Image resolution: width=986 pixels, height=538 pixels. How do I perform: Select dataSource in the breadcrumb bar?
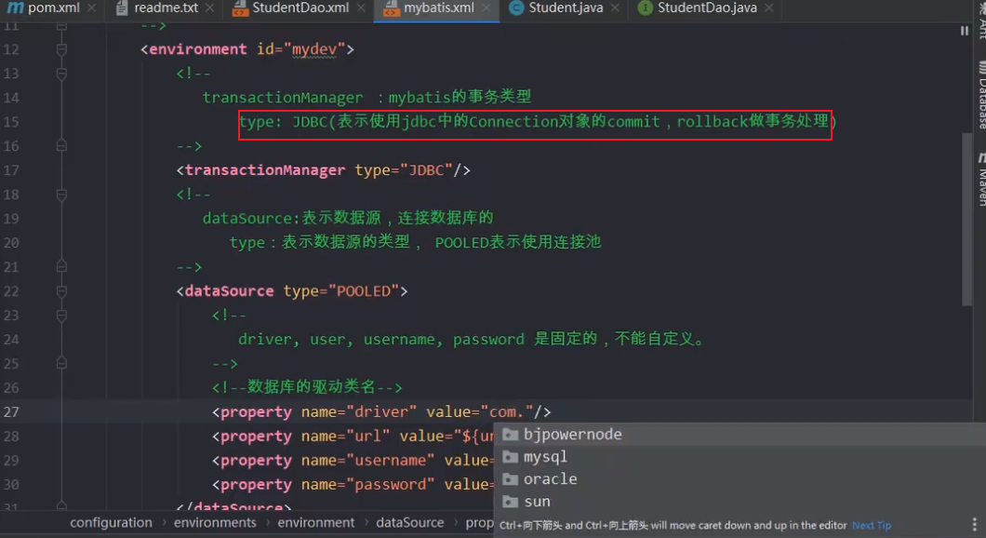tap(410, 523)
